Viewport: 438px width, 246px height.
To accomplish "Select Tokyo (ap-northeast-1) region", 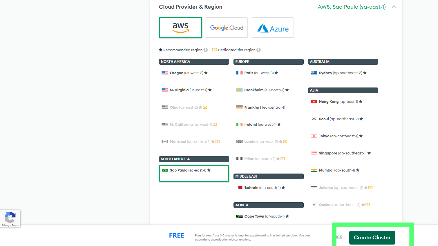I will pos(343,136).
